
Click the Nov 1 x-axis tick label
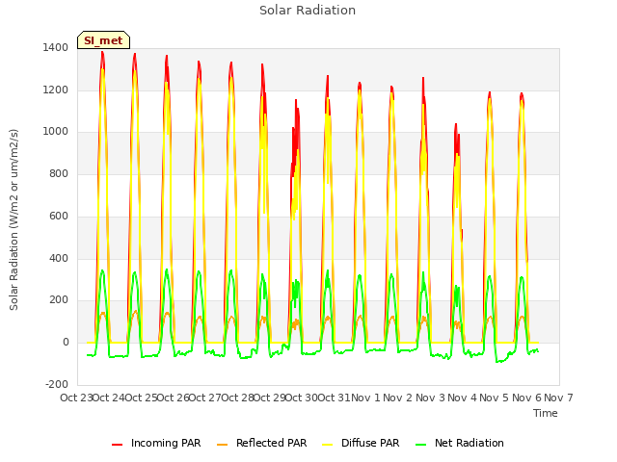[365, 398]
